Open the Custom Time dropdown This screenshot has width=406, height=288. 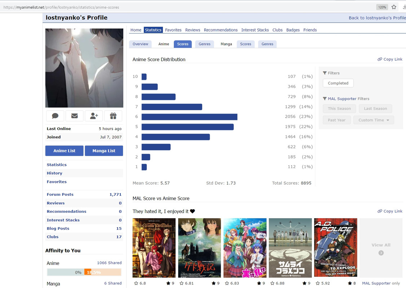pyautogui.click(x=374, y=120)
